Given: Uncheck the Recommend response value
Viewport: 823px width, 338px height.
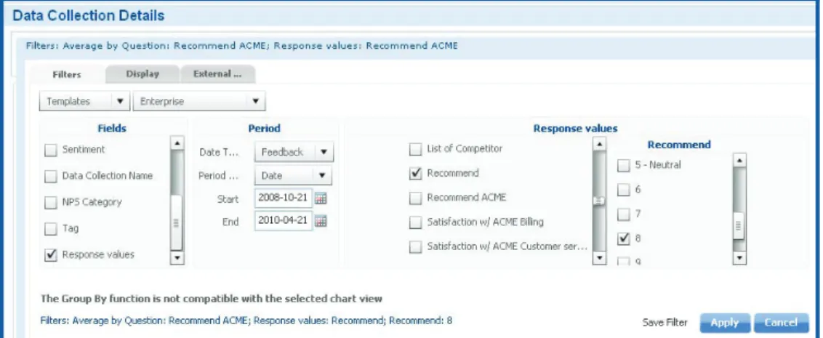Looking at the screenshot, I should pos(415,174).
